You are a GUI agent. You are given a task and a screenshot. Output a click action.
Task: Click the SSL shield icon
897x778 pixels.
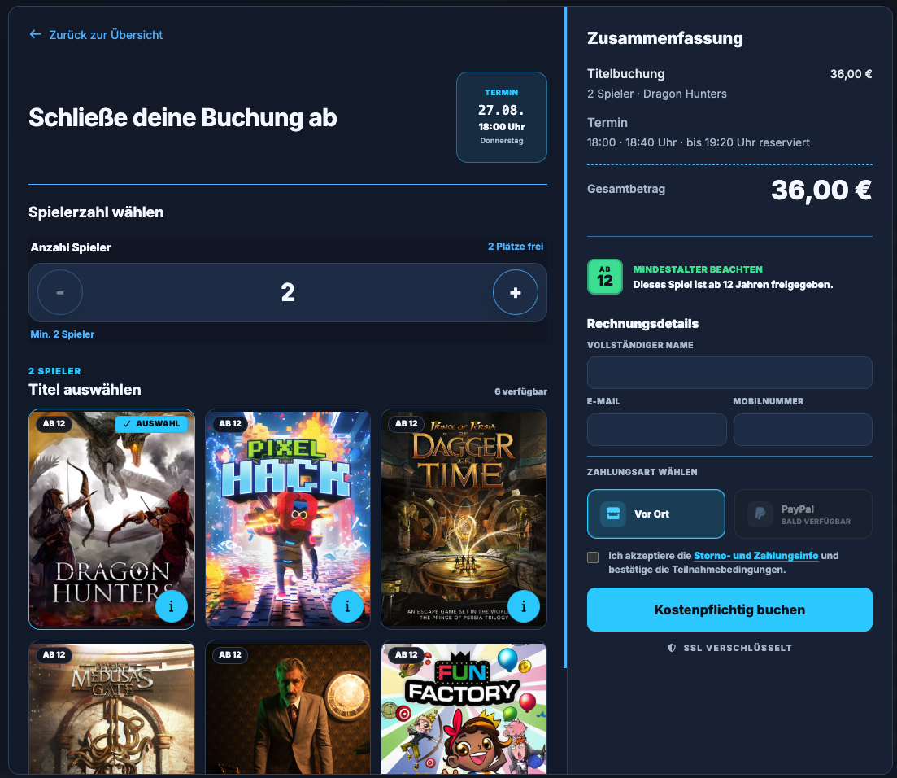(x=672, y=648)
